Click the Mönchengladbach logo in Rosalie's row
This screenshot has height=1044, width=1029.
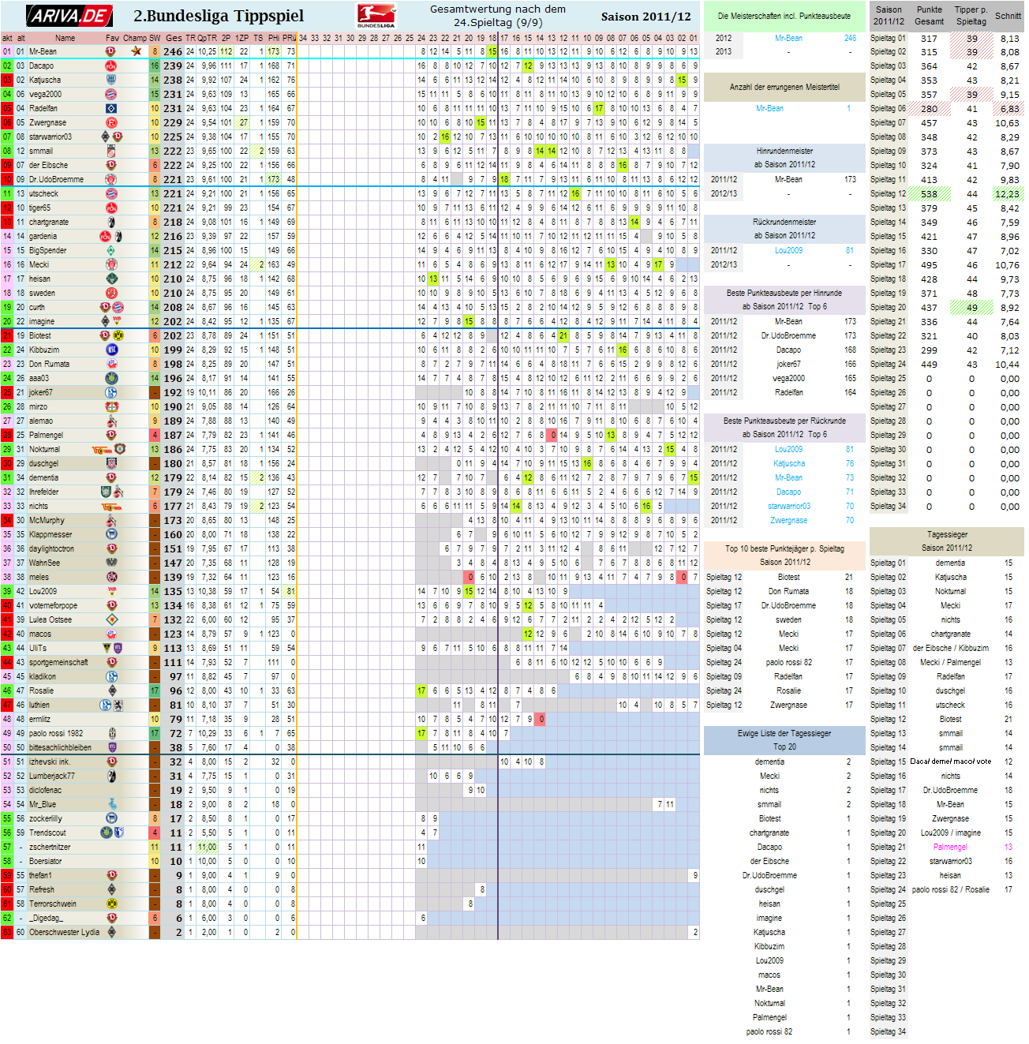pos(110,690)
